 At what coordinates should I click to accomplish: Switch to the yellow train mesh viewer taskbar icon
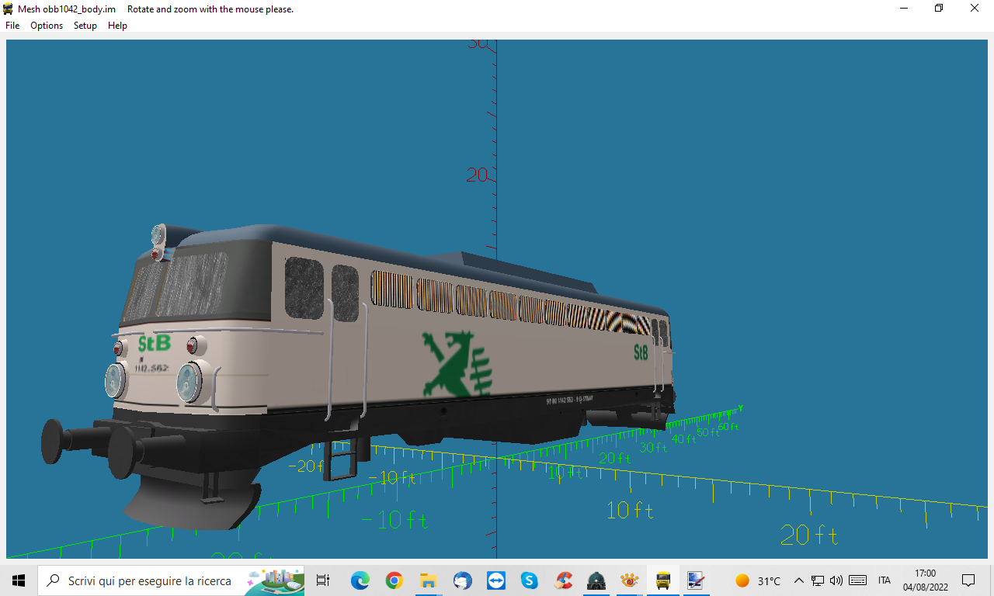[x=663, y=580]
